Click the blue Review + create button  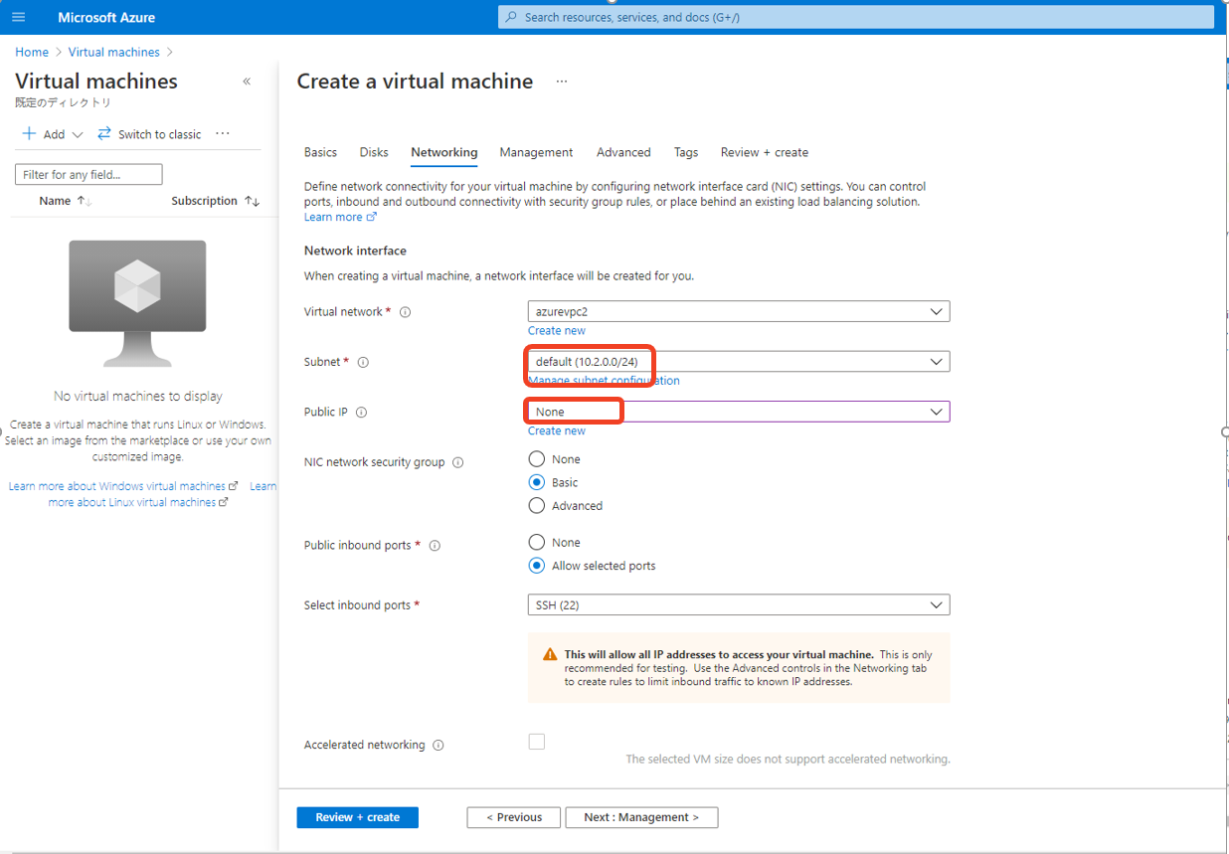(x=357, y=817)
